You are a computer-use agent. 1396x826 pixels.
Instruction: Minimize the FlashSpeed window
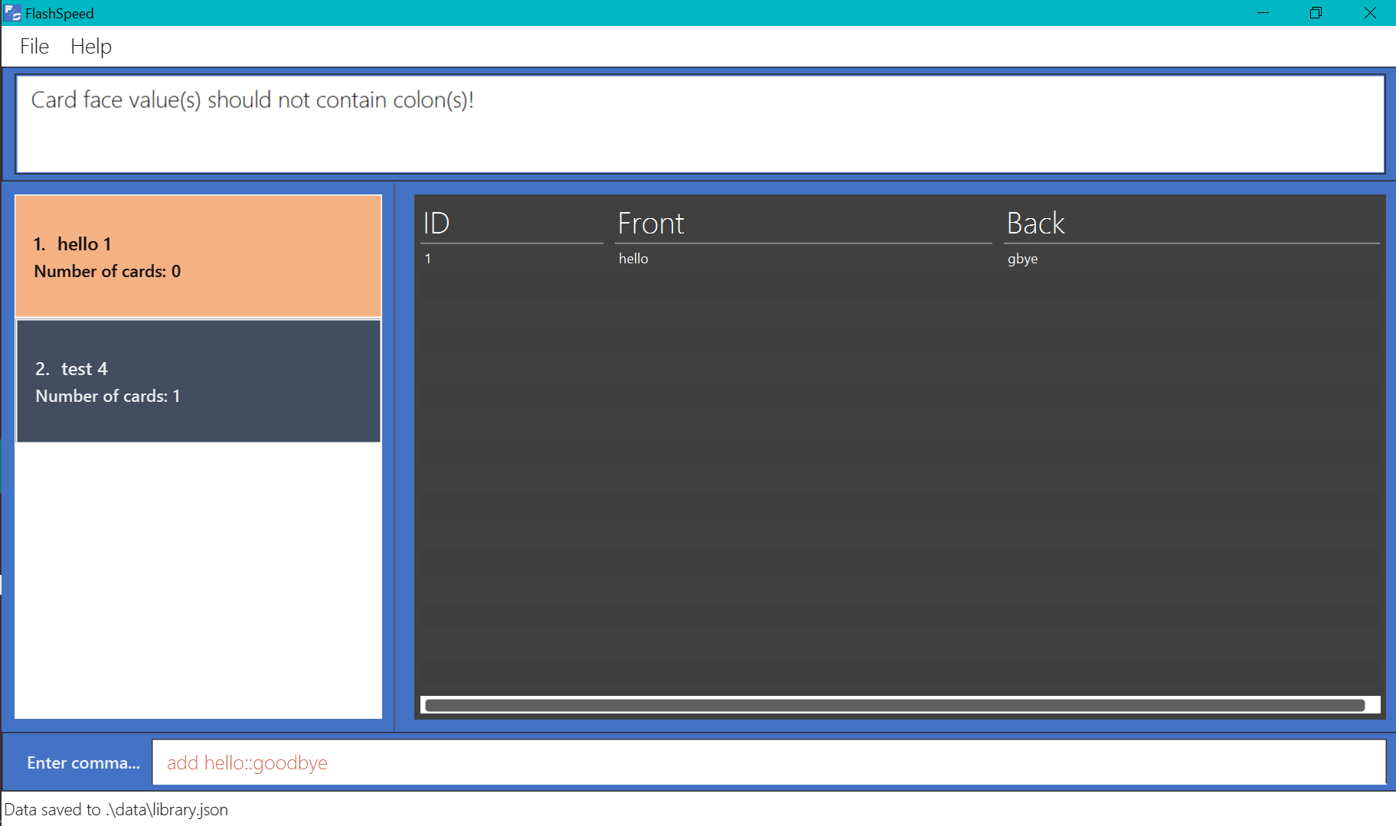tap(1263, 13)
